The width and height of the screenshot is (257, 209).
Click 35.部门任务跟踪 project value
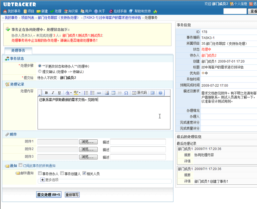pyautogui.click(x=224, y=44)
